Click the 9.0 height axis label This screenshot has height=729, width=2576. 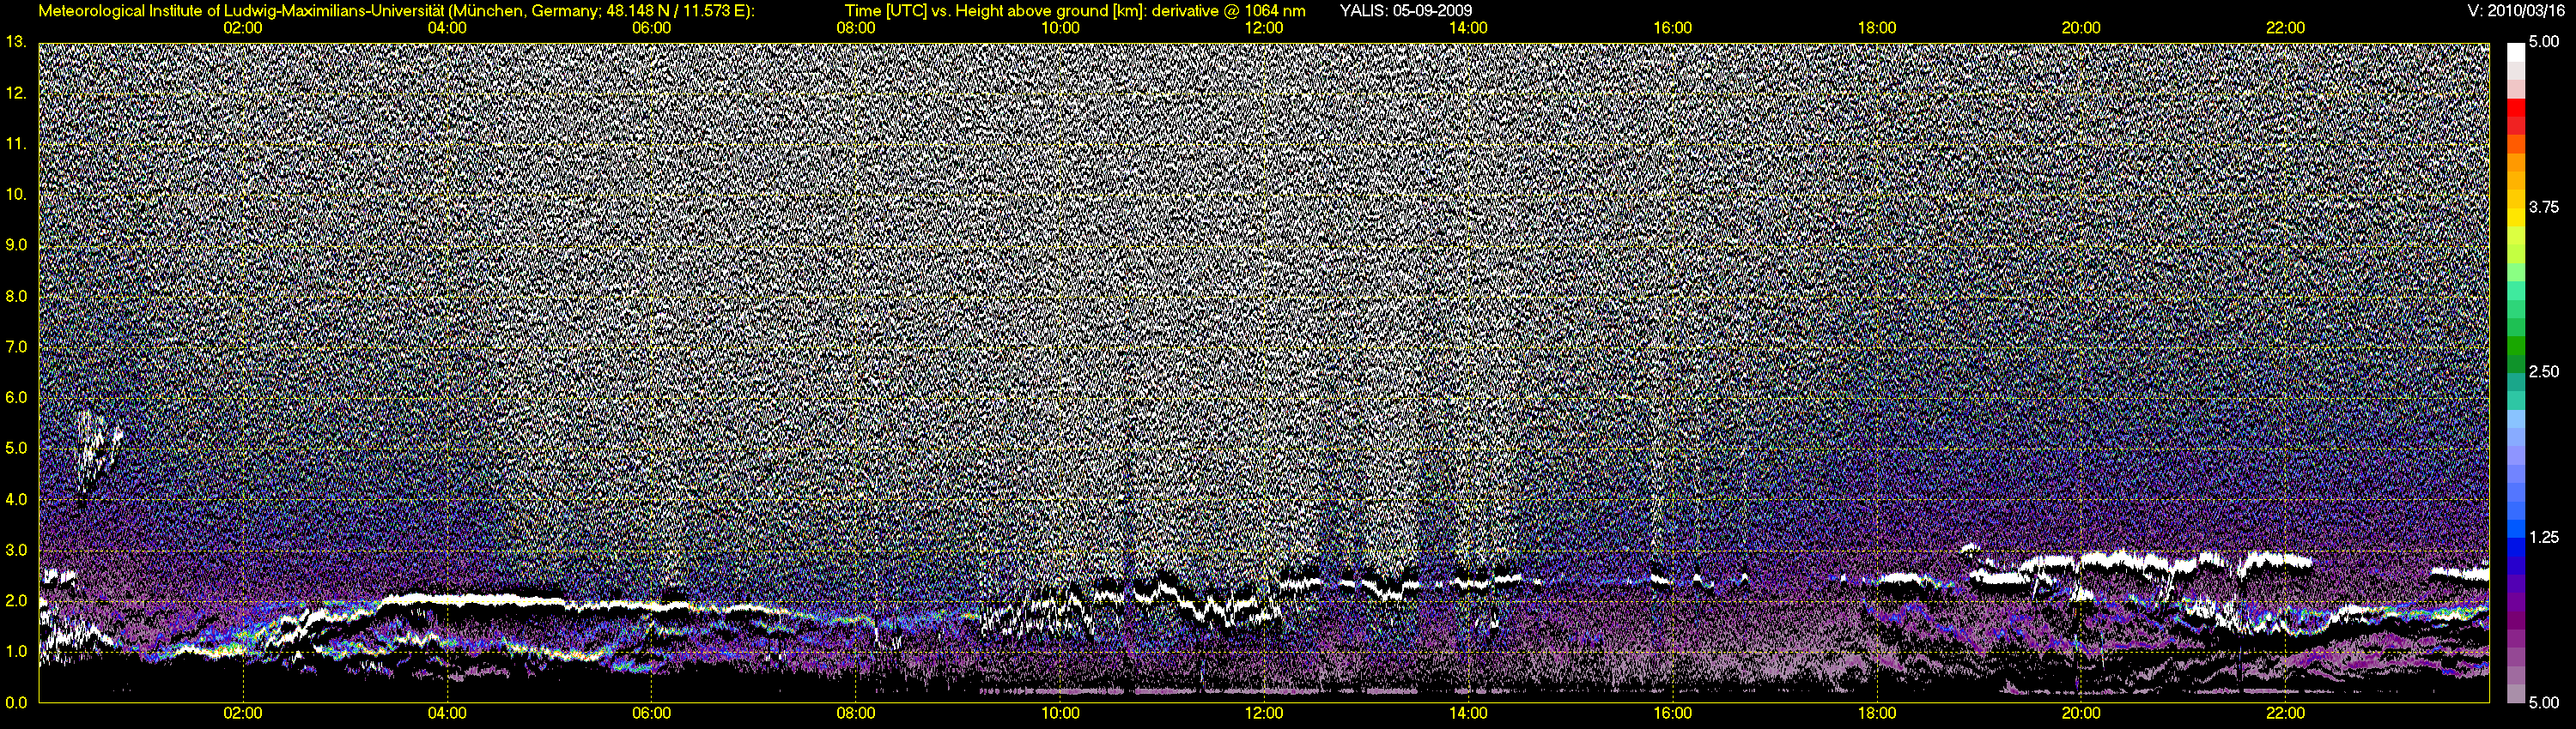click(x=15, y=244)
